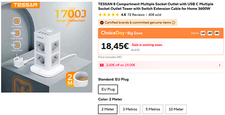Click the info icon beside certified brands

click(x=174, y=23)
